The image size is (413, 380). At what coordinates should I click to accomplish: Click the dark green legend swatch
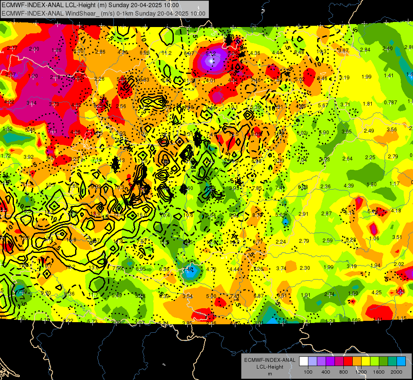(x=383, y=361)
